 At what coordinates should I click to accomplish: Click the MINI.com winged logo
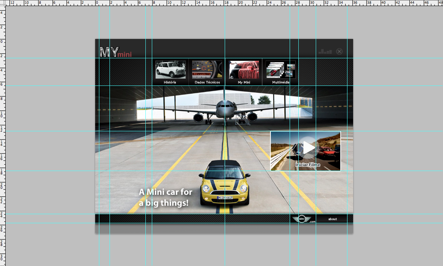[x=302, y=219]
